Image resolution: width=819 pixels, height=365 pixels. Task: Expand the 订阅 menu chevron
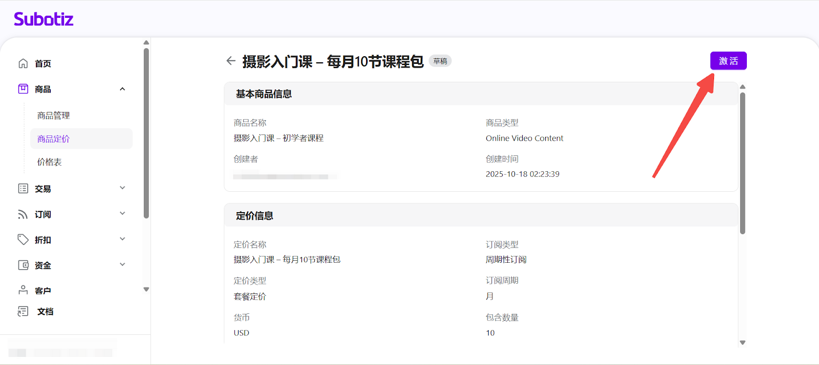tap(122, 214)
